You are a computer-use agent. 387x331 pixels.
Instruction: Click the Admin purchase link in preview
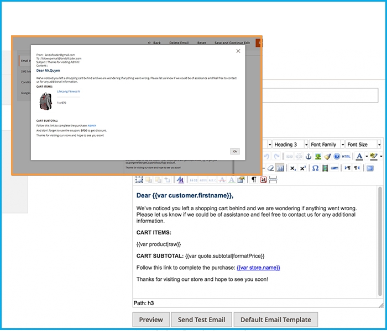tap(92, 126)
